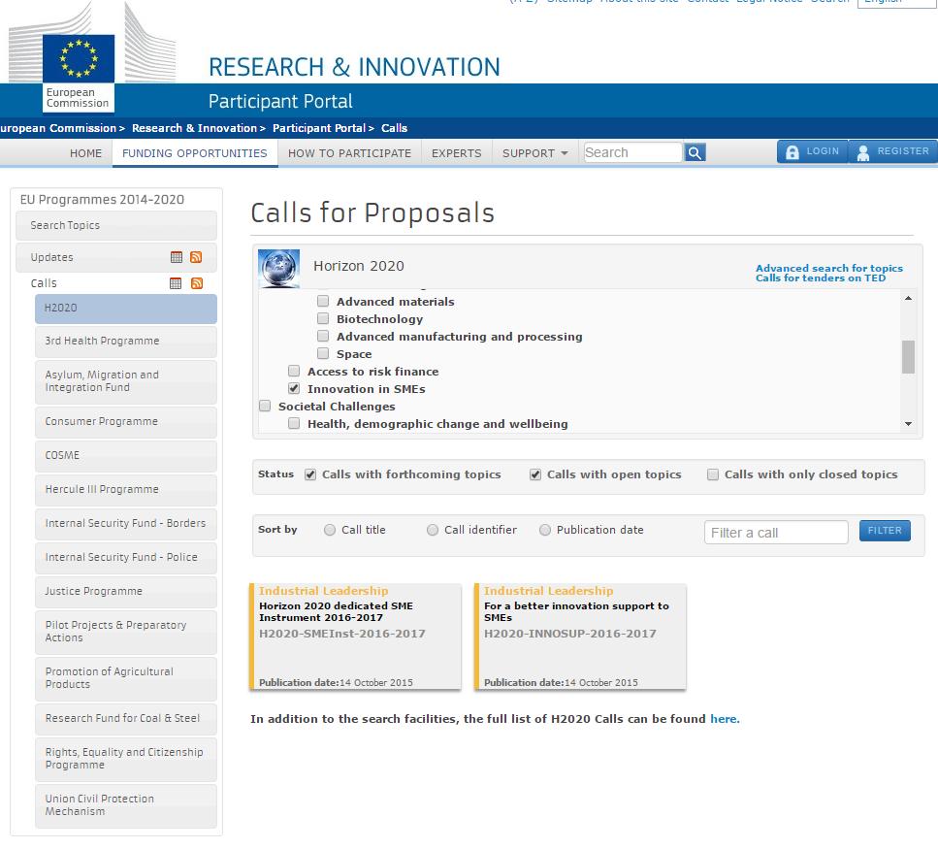Click the Research & Innovation breadcrumb
The image size is (938, 849).
click(194, 128)
